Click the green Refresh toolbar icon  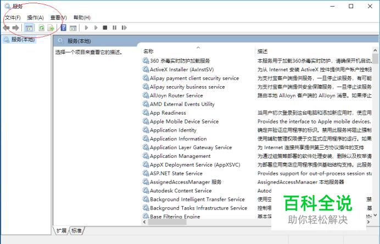[41, 28]
